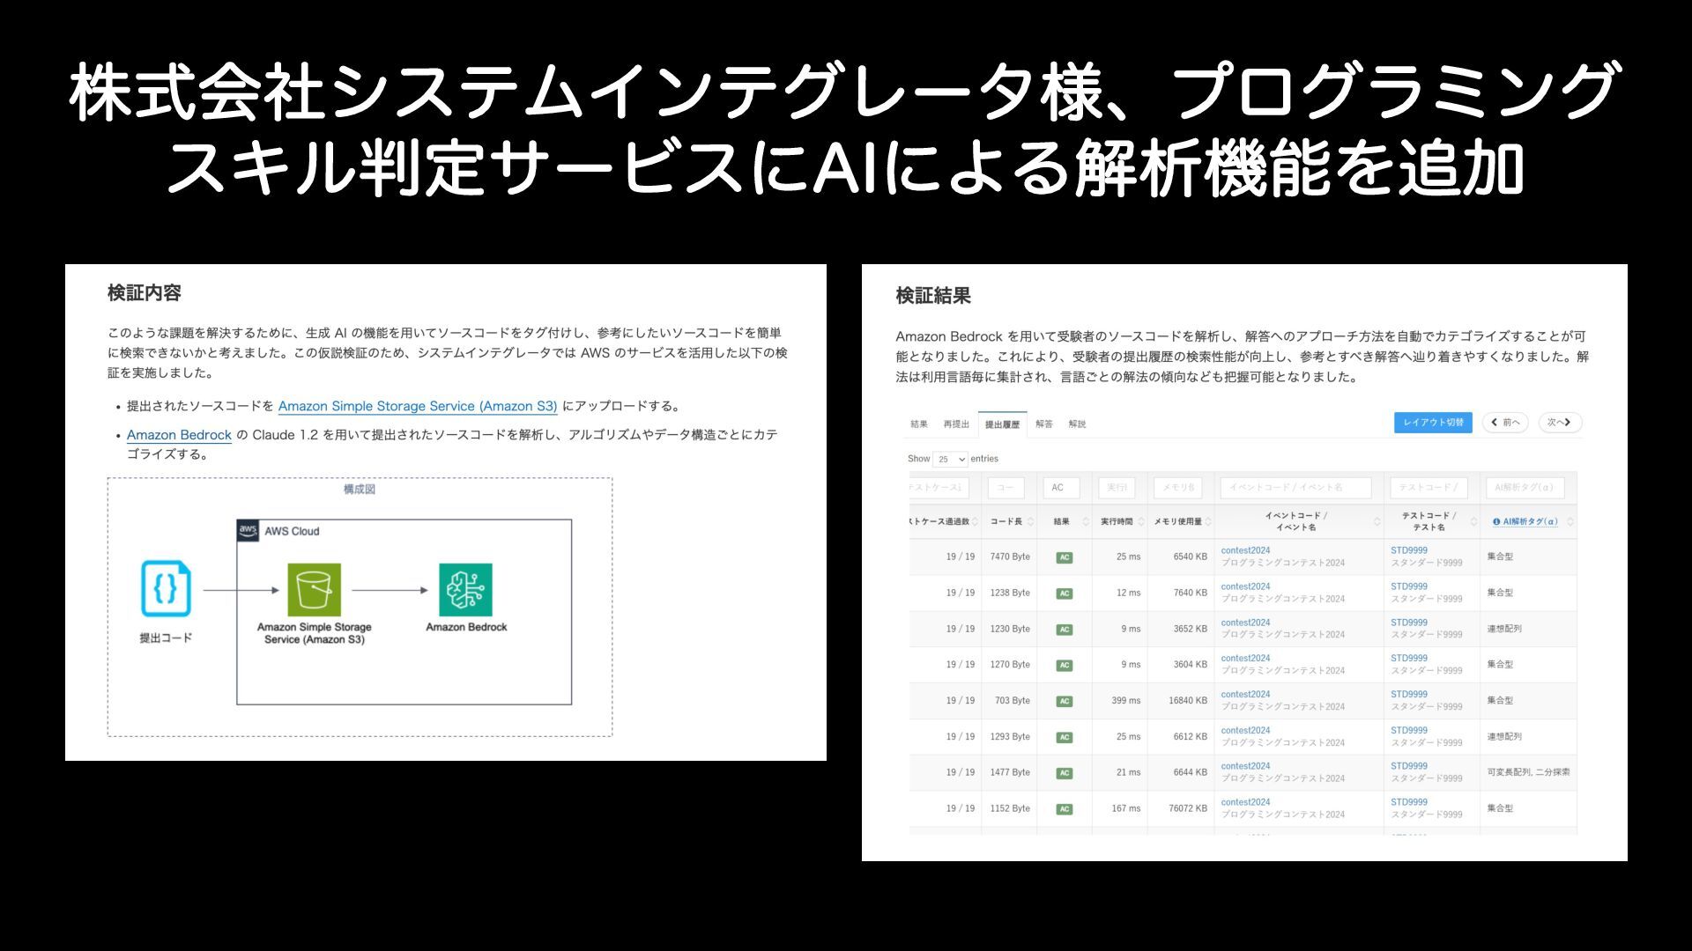Open STD9999 link in the 1293 Byte row
The width and height of the screenshot is (1692, 951).
click(1409, 731)
